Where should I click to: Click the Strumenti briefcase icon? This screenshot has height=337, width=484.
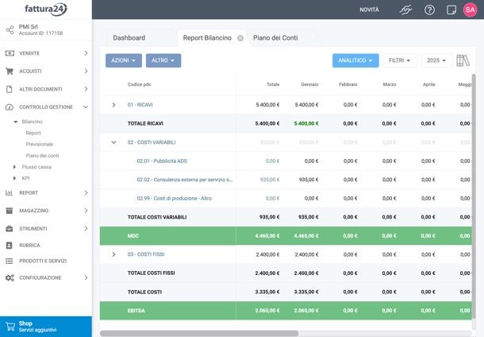[x=10, y=228]
